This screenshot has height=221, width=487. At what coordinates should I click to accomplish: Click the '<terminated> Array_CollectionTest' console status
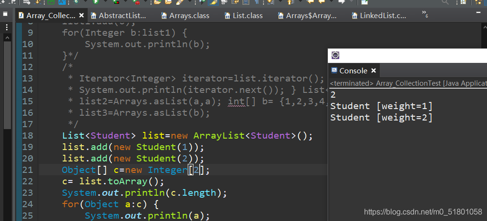tap(408, 83)
